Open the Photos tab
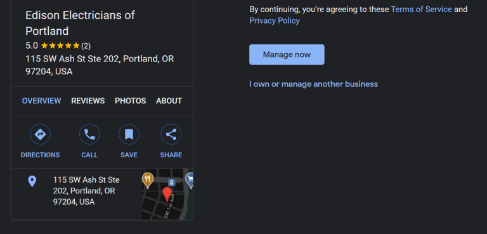The height and width of the screenshot is (234, 487). coord(131,101)
